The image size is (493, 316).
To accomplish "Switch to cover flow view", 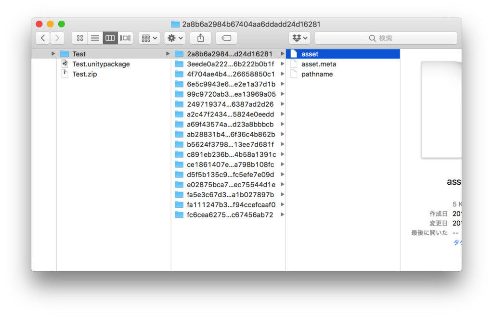I will (x=125, y=38).
